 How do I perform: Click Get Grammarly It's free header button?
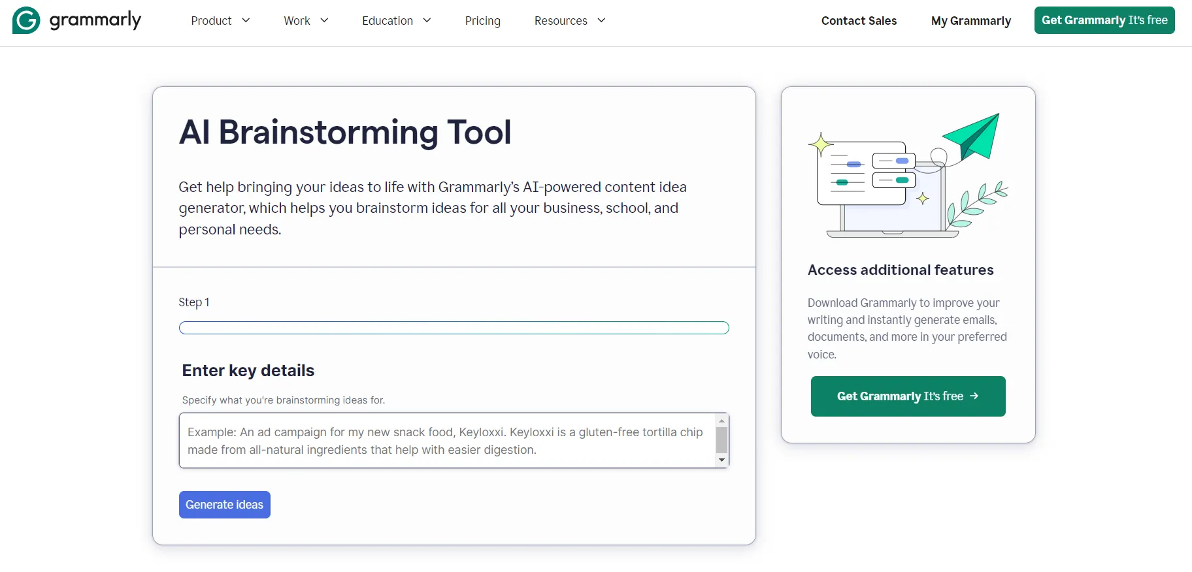pos(1104,20)
